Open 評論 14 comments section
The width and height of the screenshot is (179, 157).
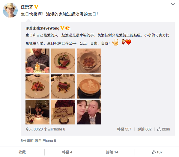[x=112, y=152]
